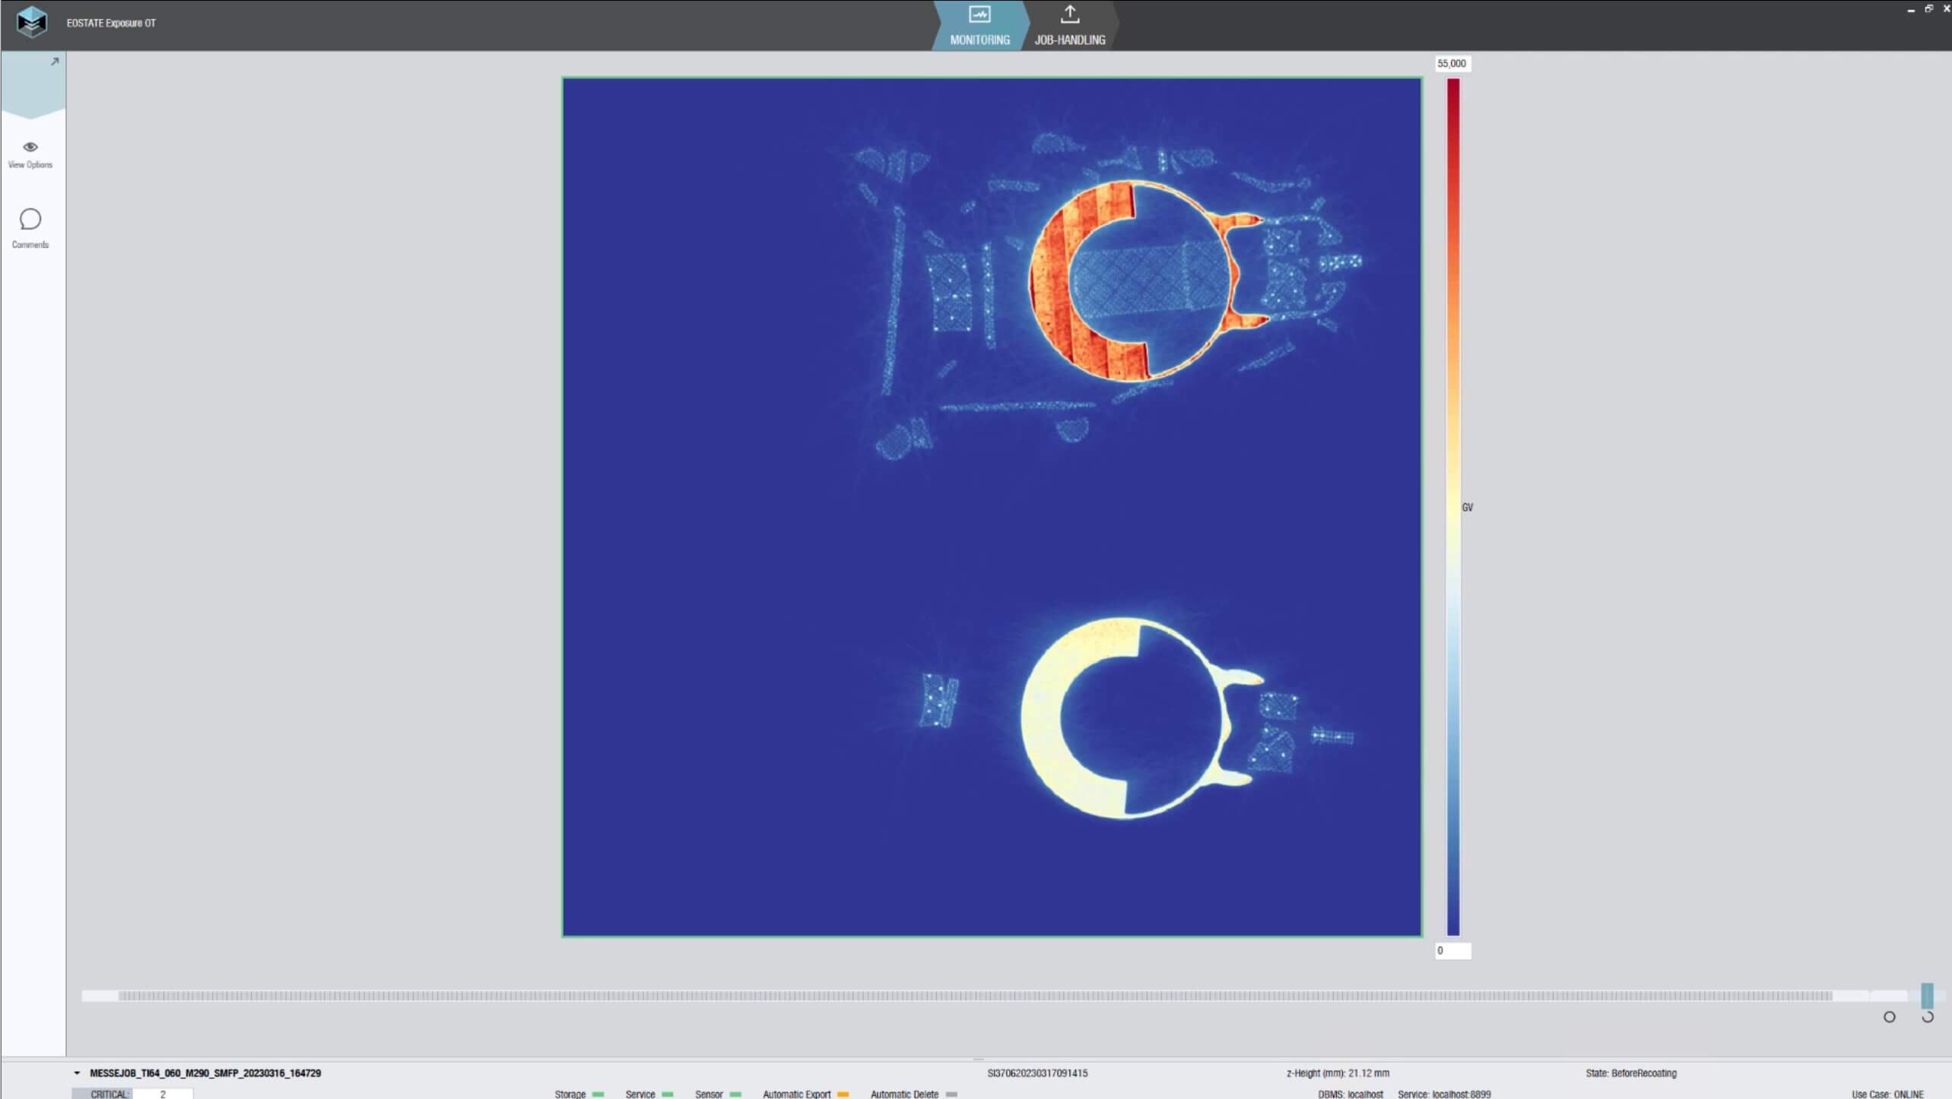Collapse the MESSEJOB job dropdown arrow

tap(77, 1073)
